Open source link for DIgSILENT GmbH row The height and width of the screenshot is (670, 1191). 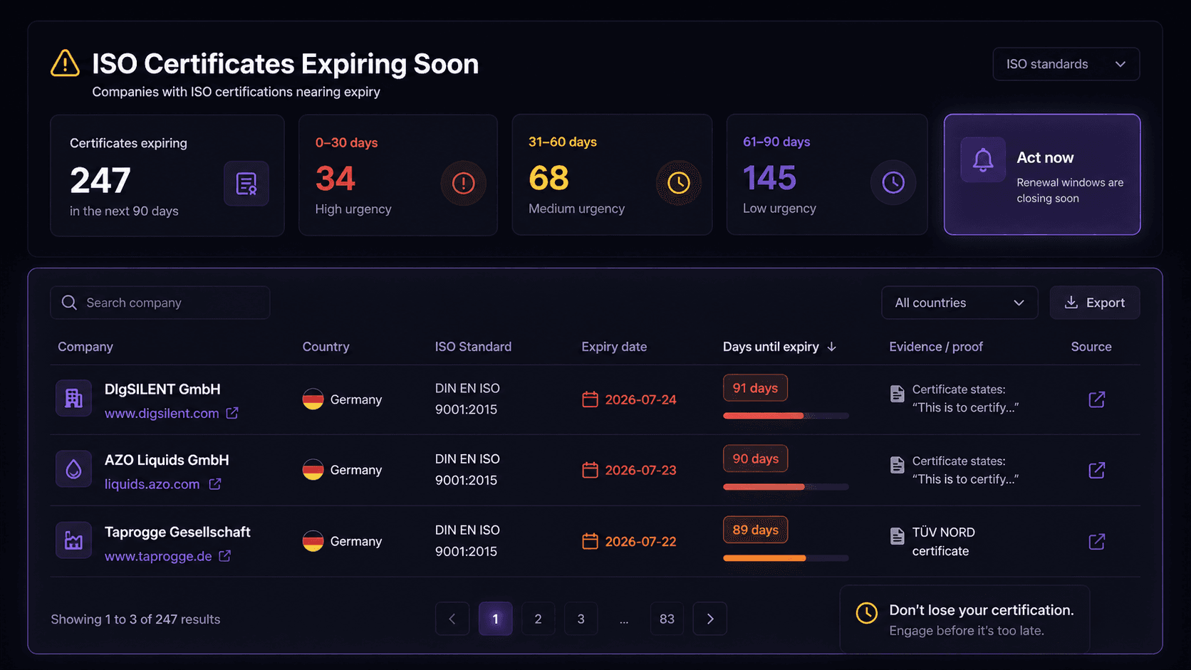[1096, 399]
